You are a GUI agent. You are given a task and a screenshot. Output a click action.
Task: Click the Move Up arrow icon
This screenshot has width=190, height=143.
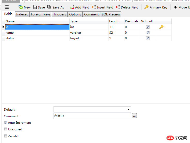(x=175, y=7)
